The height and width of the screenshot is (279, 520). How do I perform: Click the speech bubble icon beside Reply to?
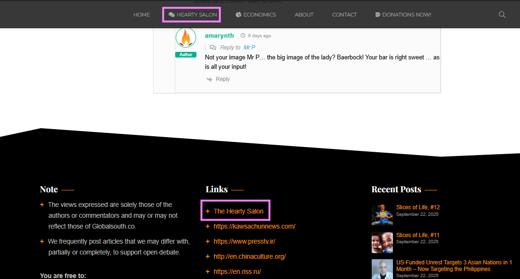point(213,48)
